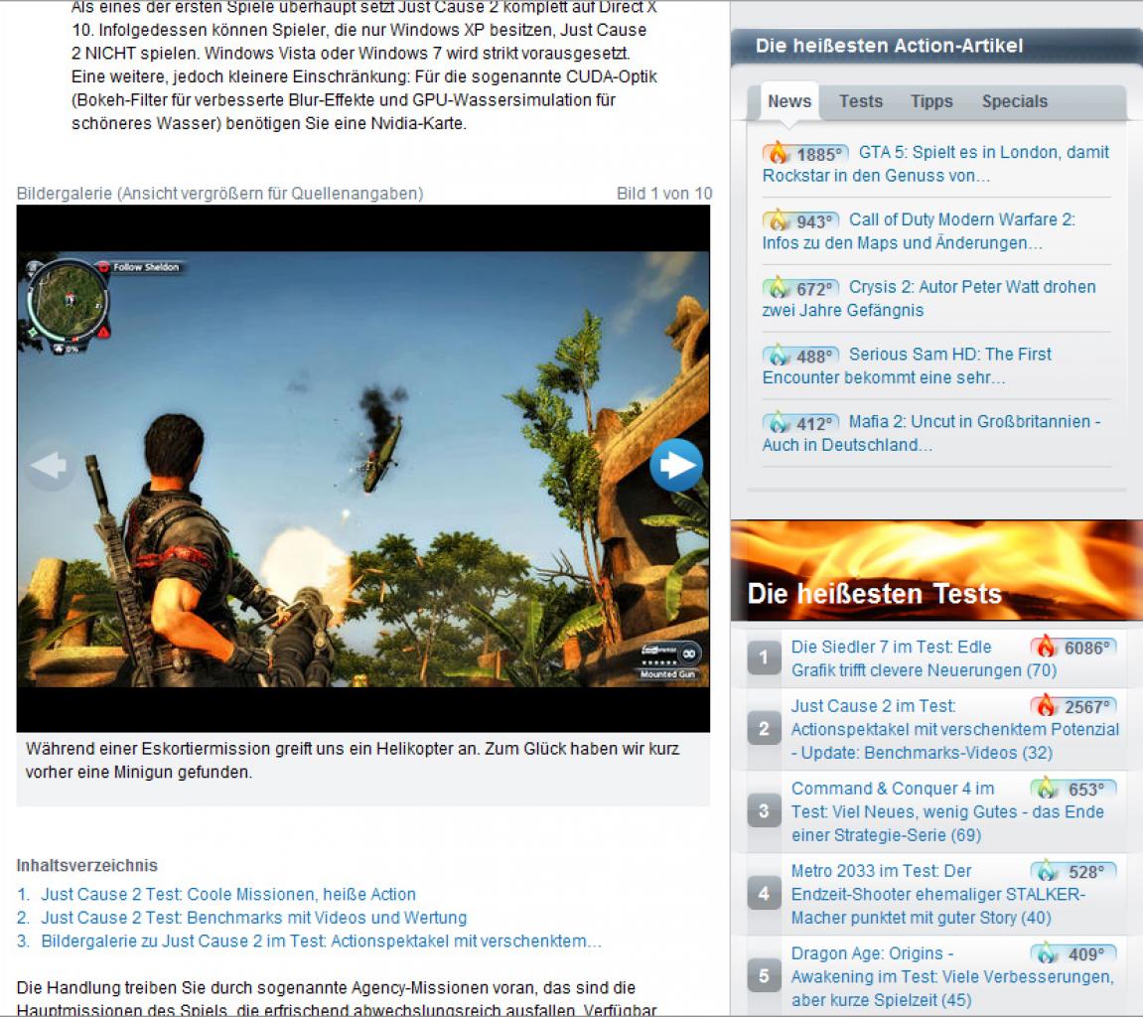This screenshot has height=1017, width=1143.
Task: Click the flame badge showing 672°
Action: [801, 288]
